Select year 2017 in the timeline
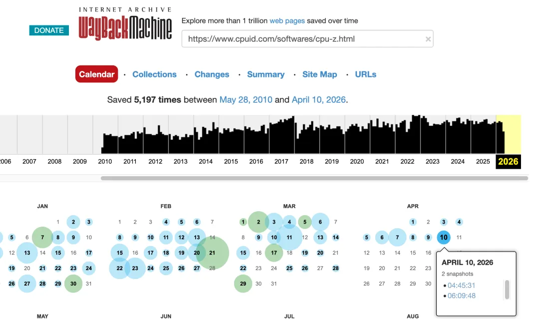This screenshot has height=319, width=539. tap(281, 162)
